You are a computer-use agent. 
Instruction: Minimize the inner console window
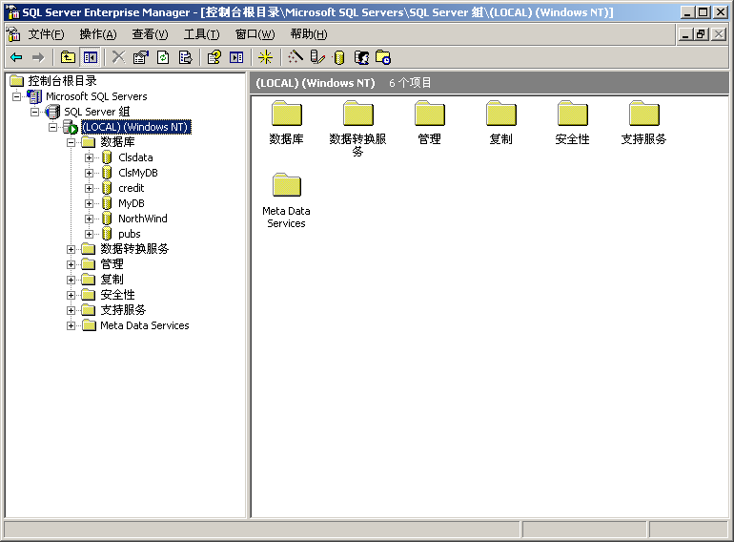coord(685,34)
